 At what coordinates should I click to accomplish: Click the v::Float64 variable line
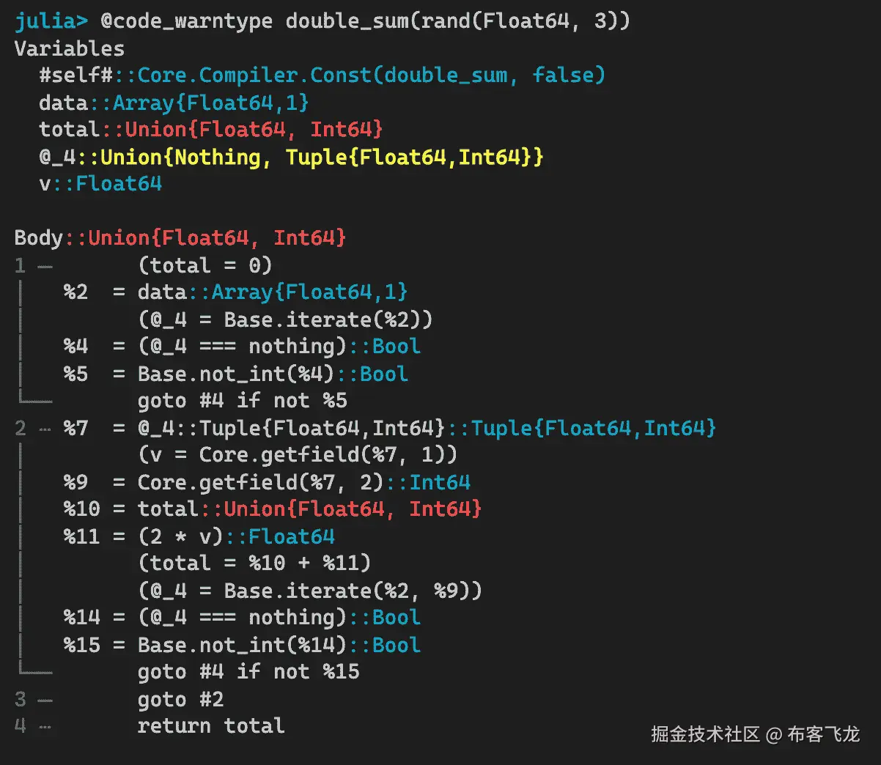[100, 184]
